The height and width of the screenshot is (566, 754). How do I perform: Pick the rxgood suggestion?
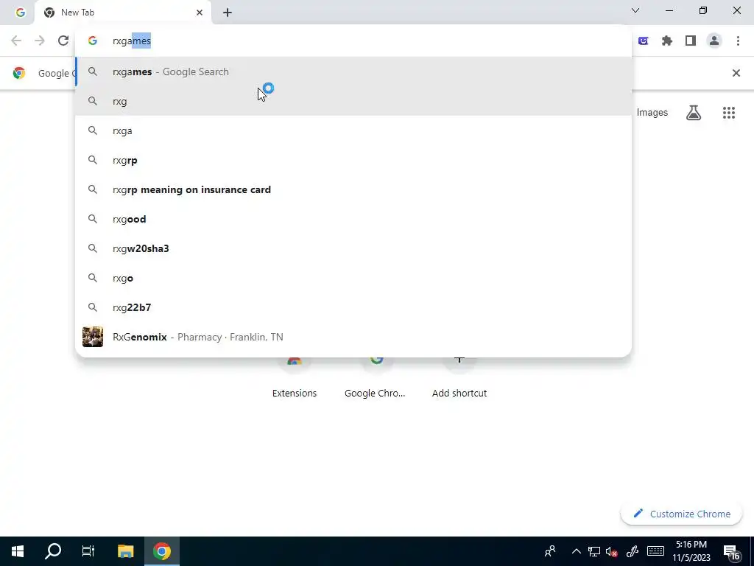click(x=353, y=219)
